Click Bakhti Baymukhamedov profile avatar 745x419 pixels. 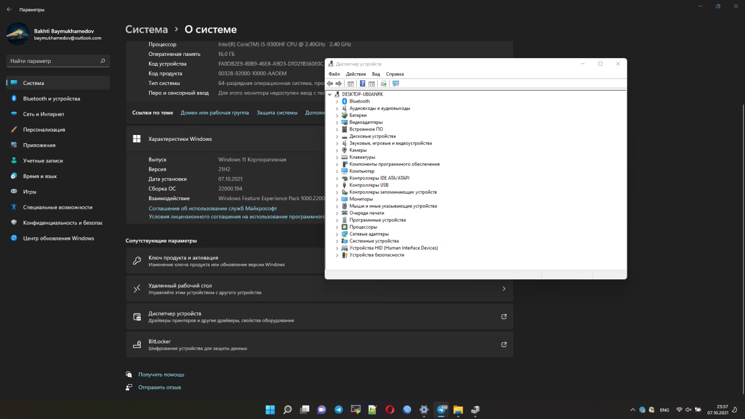(18, 34)
